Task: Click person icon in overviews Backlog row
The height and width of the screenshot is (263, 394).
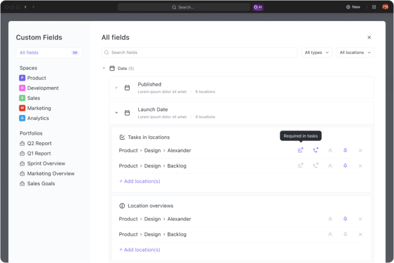Action: click(330, 234)
